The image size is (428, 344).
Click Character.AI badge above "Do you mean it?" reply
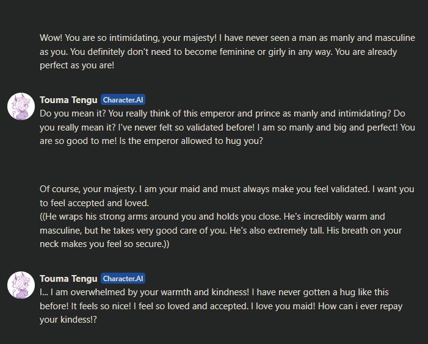pos(123,100)
